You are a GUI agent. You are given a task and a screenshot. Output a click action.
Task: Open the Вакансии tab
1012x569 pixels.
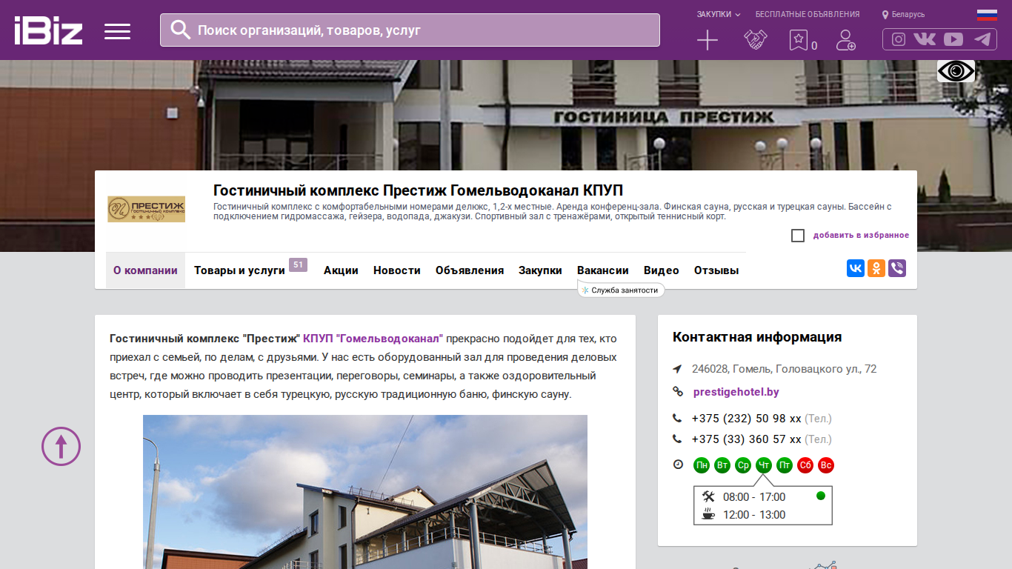click(603, 270)
